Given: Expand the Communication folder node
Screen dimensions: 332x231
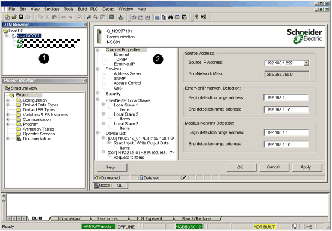Looking at the screenshot, I should pyautogui.click(x=8, y=120).
